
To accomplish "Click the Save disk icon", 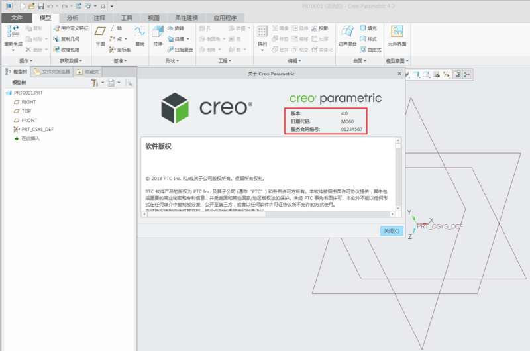I will (41, 6).
